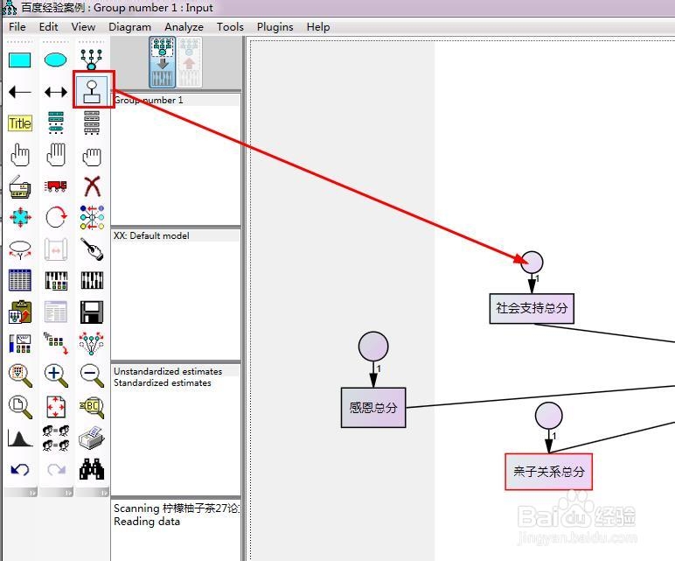Select the single-headed path arrow tool

click(20, 92)
